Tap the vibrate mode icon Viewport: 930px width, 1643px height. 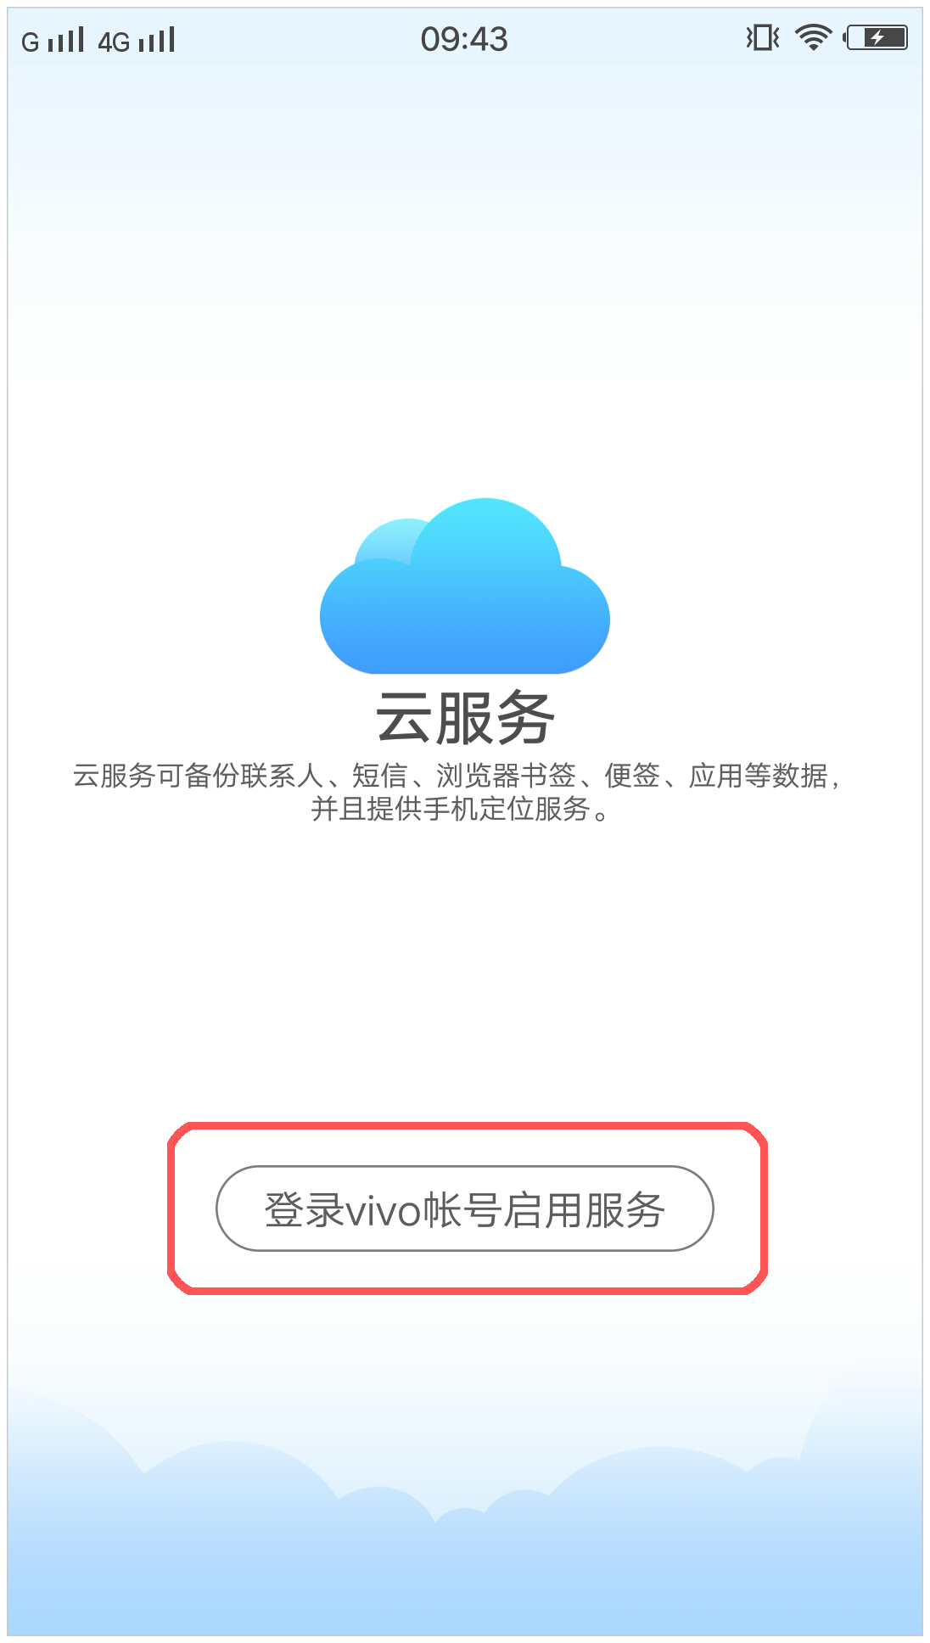pos(762,37)
